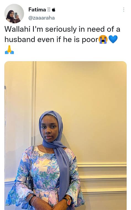Visit the @zaaaraha handle profile
Screen dimensions: 131x210
point(41,18)
